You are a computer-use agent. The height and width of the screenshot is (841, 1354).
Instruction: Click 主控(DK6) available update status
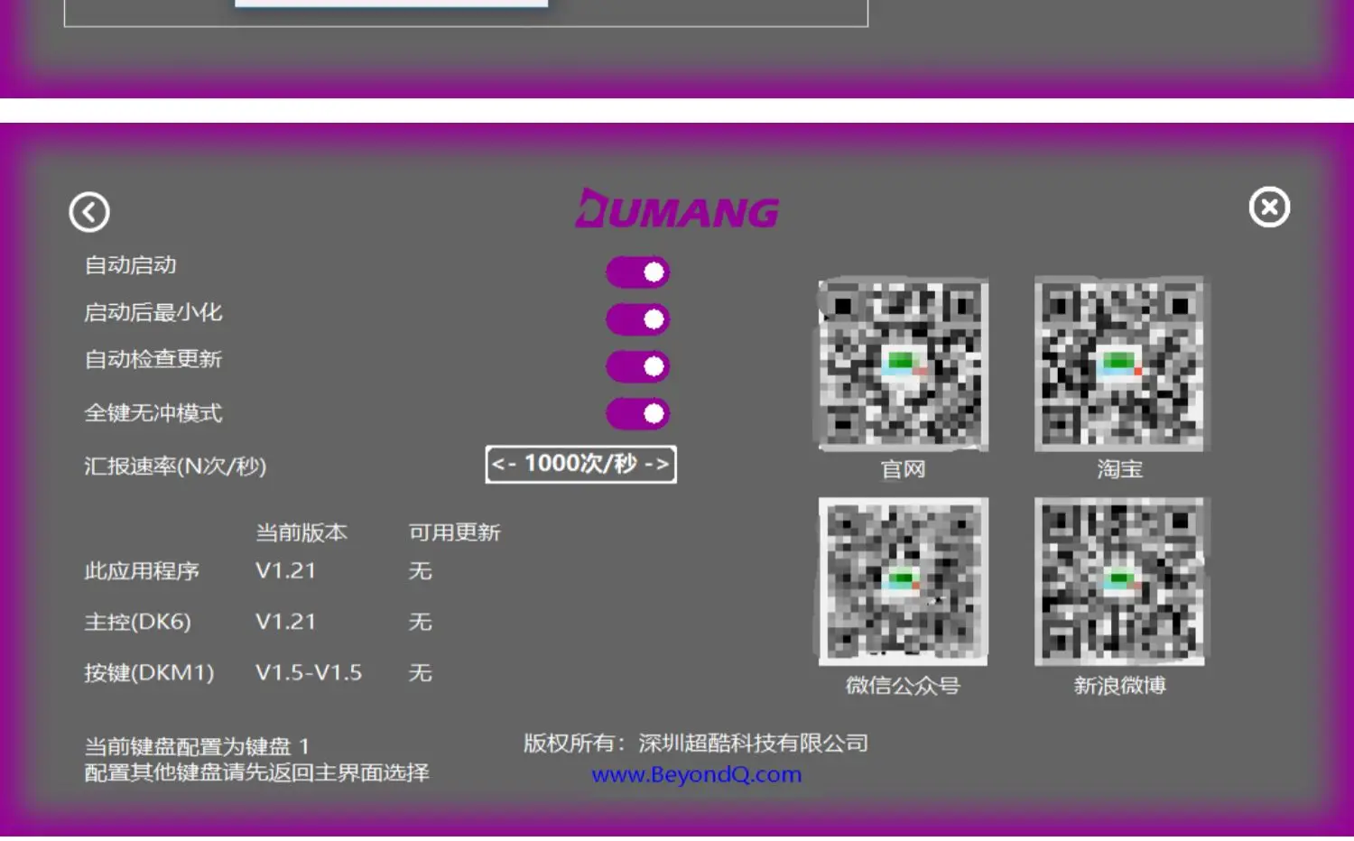421,622
